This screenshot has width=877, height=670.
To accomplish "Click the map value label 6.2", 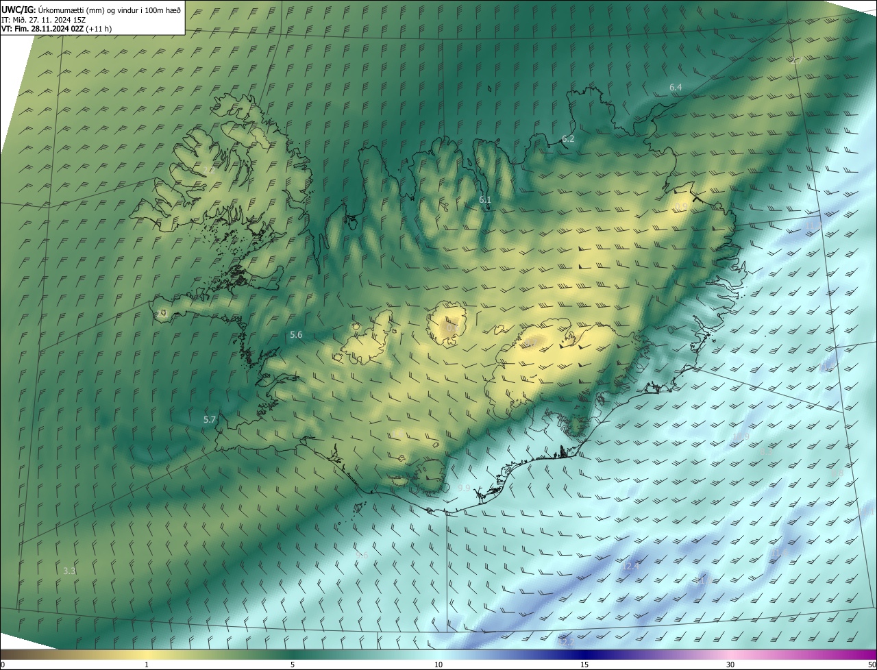I will tap(568, 138).
